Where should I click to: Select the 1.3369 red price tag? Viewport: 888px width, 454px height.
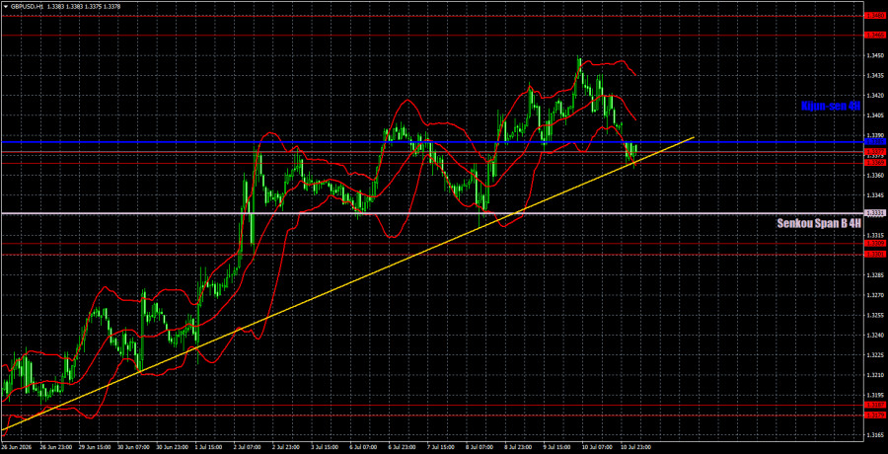tap(875, 163)
